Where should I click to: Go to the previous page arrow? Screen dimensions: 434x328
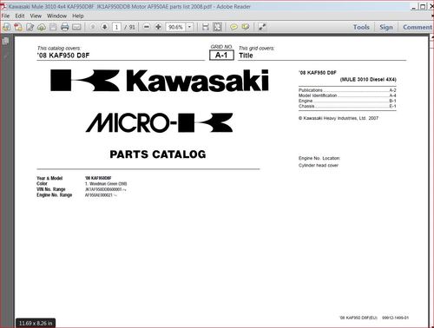point(93,27)
